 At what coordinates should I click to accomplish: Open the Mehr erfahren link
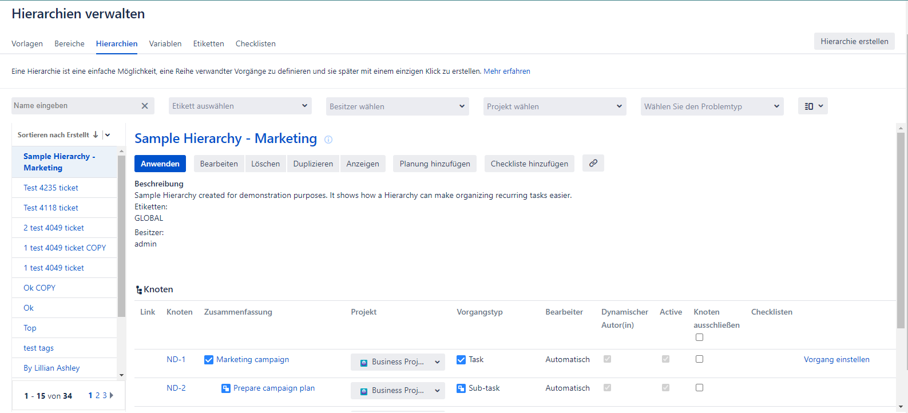(x=506, y=72)
